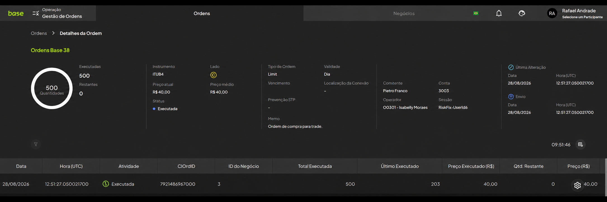Open RA user avatar menu

[552, 13]
